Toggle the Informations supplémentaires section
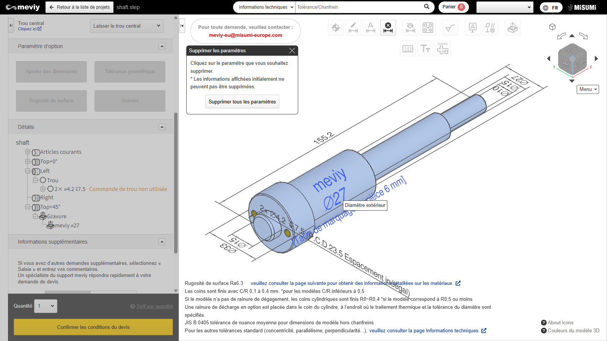 pos(162,242)
